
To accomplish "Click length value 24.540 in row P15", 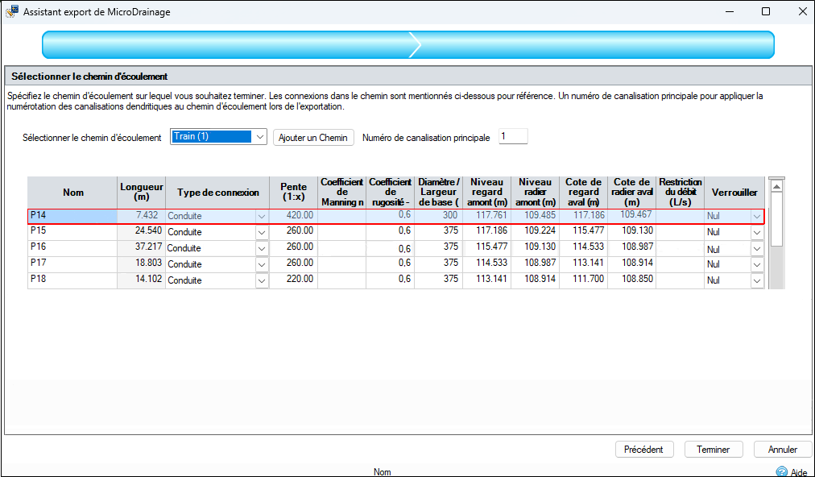I will [142, 232].
